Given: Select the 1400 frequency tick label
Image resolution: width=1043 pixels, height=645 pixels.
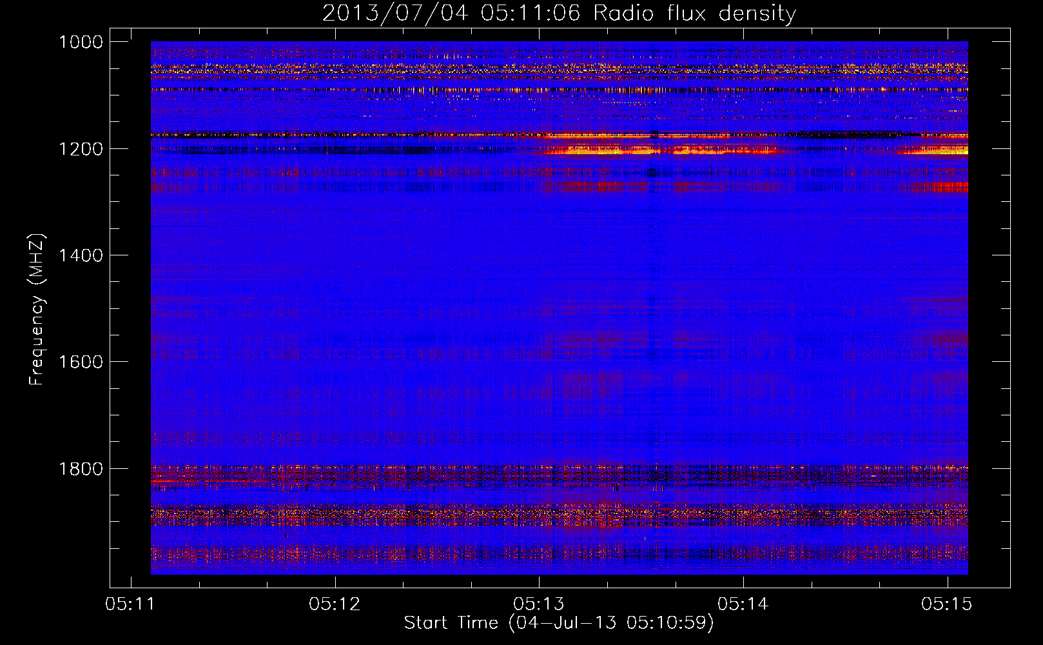Looking at the screenshot, I should pos(81,255).
